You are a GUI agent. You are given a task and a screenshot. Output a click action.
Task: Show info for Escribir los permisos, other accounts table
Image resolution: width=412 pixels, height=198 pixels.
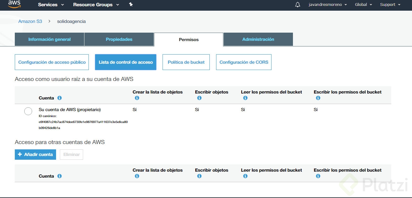[x=318, y=176]
